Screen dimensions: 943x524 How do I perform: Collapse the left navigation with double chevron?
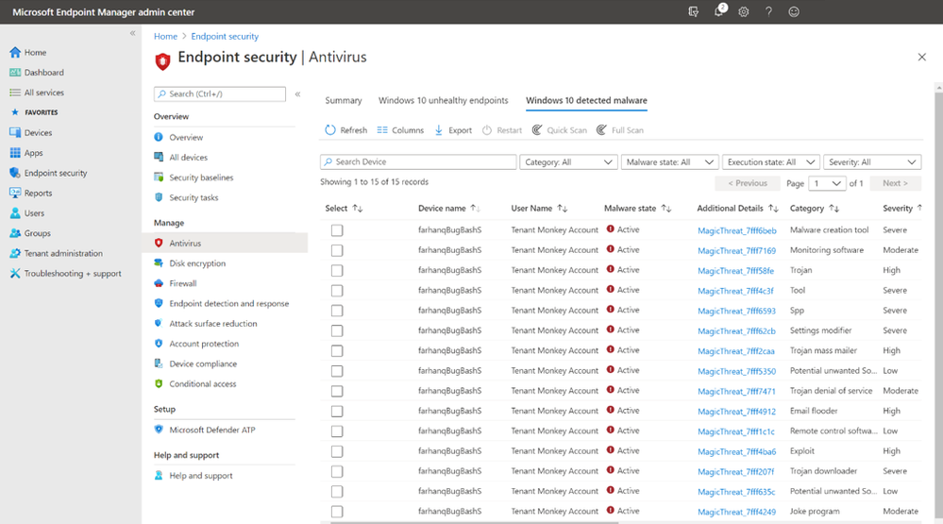pyautogui.click(x=132, y=33)
